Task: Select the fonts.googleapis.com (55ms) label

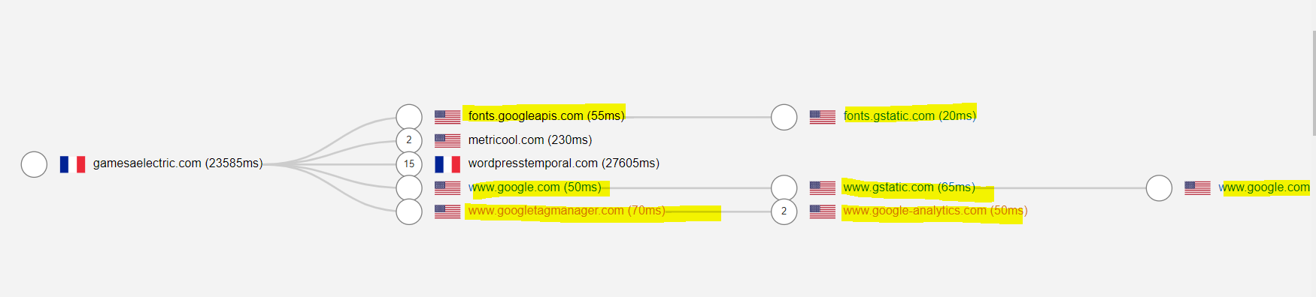Action: (x=546, y=115)
